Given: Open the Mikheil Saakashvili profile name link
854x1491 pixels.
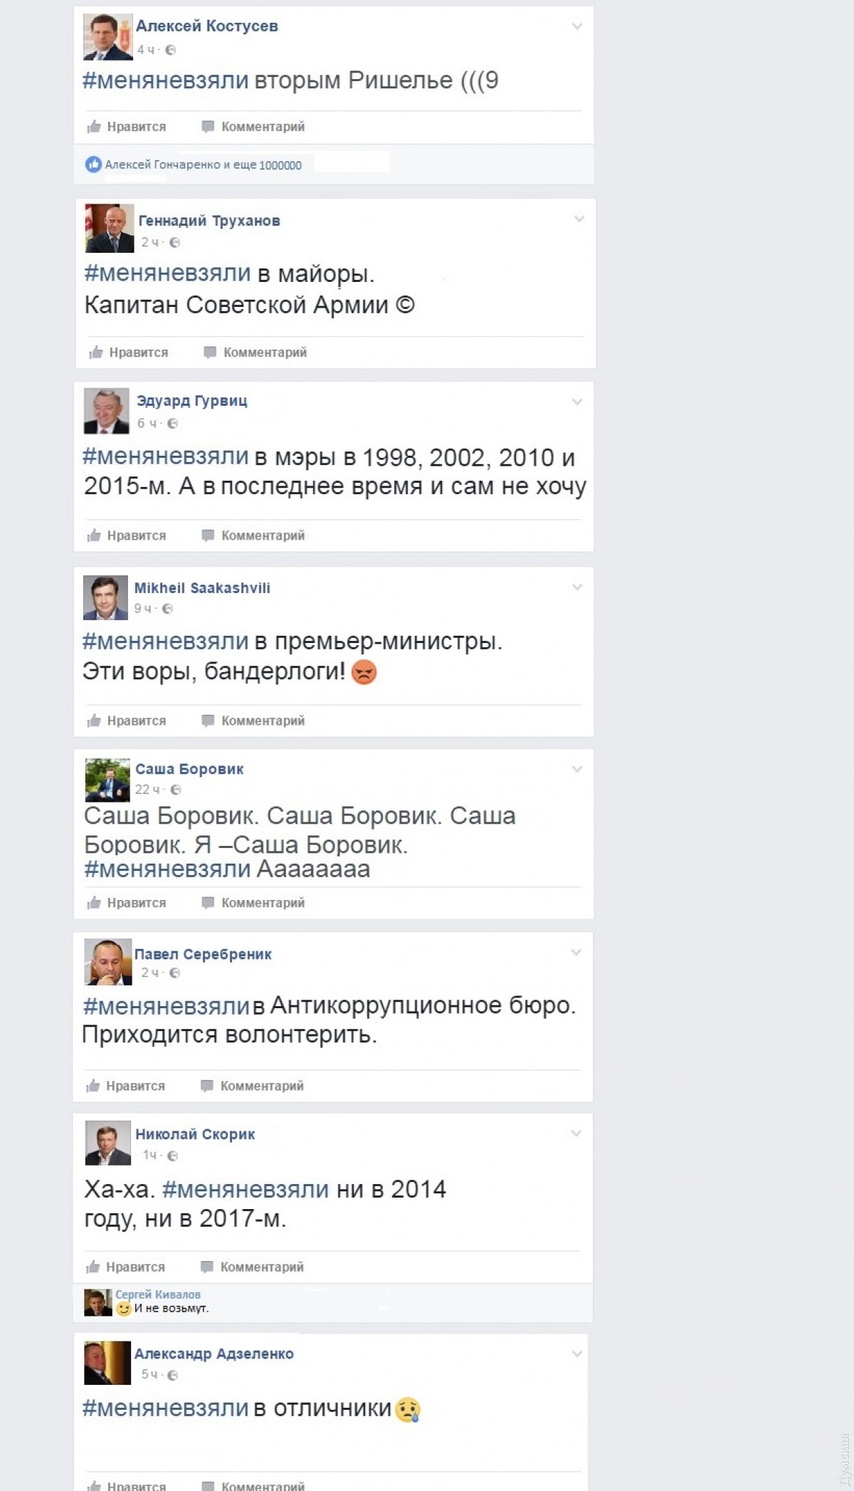Looking at the screenshot, I should (202, 588).
